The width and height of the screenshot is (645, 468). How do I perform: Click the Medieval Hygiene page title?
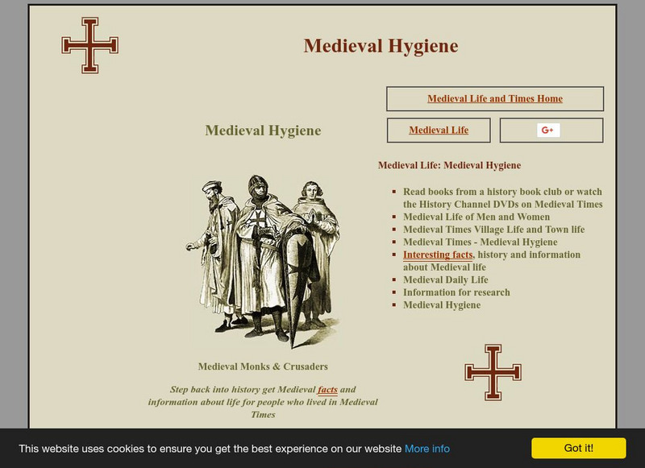click(x=381, y=46)
